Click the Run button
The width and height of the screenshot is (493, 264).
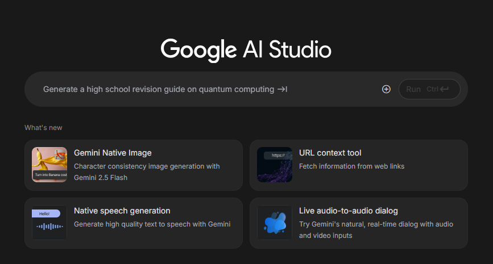click(x=429, y=89)
